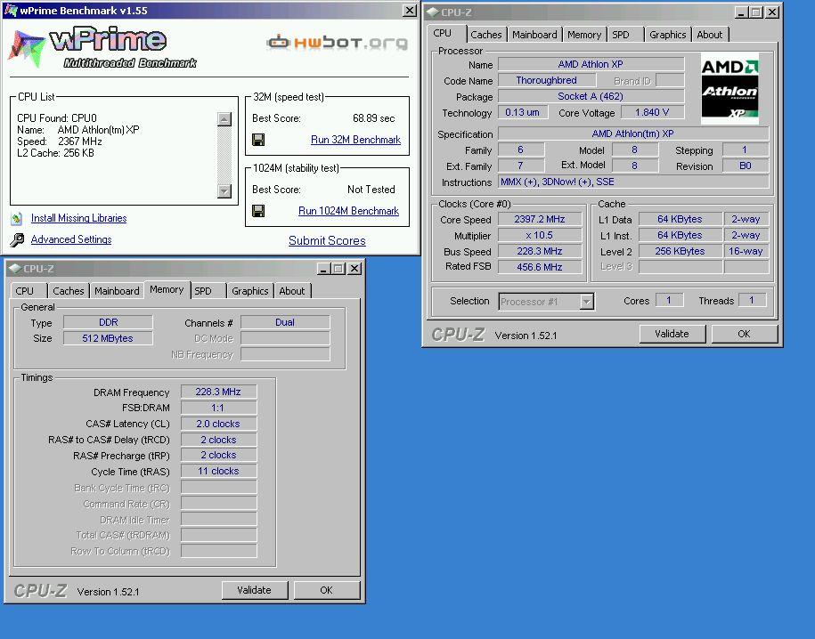The image size is (815, 639).
Task: Select About tab in Memory window
Action: [x=291, y=291]
